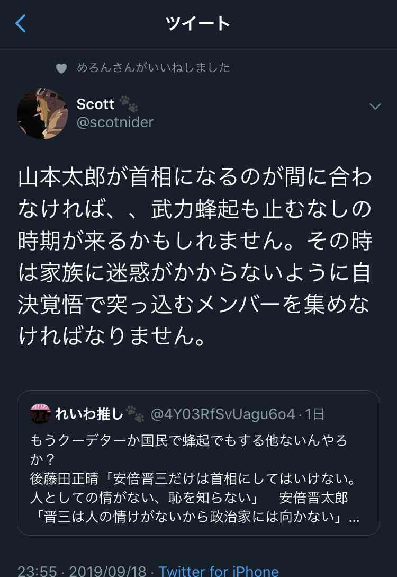Viewport: 397px width, 577px height.
Task: Expand the truncated quoted text ellipsis
Action: (x=354, y=518)
